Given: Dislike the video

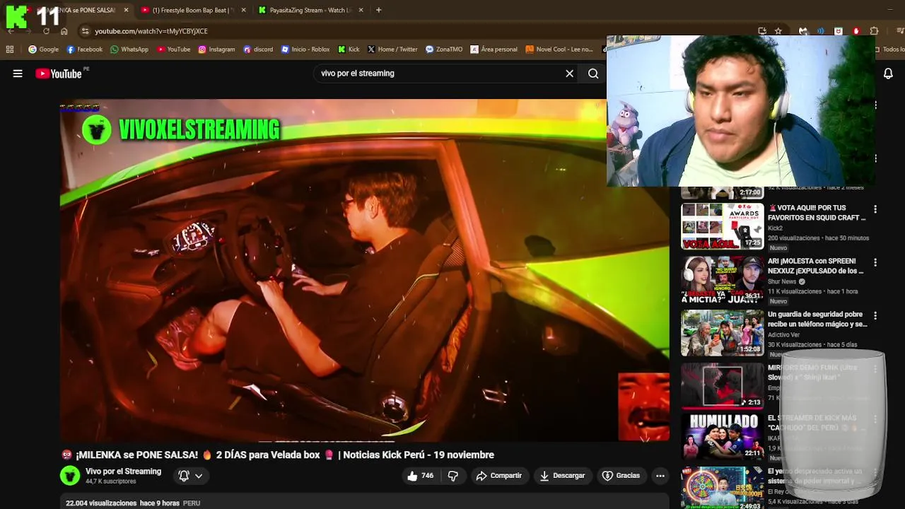Looking at the screenshot, I should pos(453,476).
